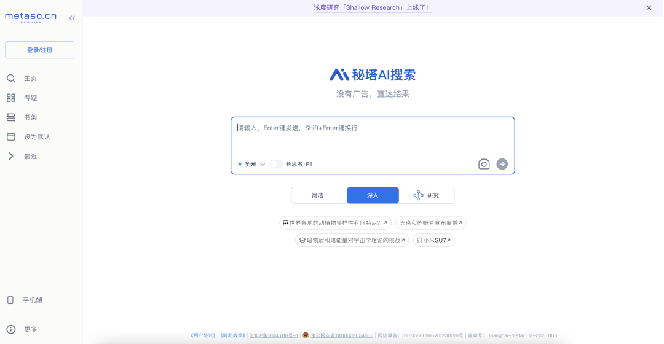Click the Shanghai-MetaLLM-20231106 footer text

[522, 335]
